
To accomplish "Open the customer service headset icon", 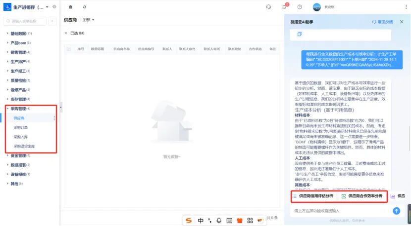I will point(268,7).
